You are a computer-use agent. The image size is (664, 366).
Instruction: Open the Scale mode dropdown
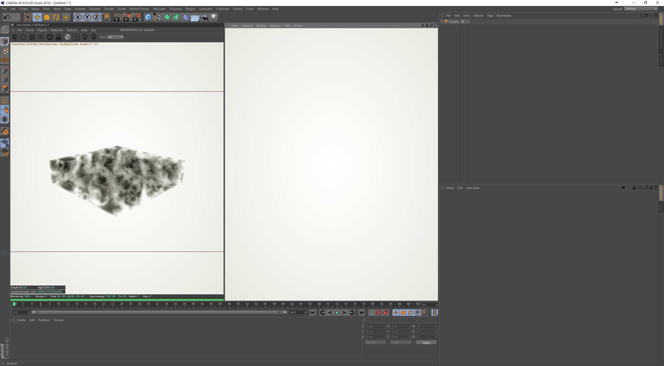tap(401, 343)
